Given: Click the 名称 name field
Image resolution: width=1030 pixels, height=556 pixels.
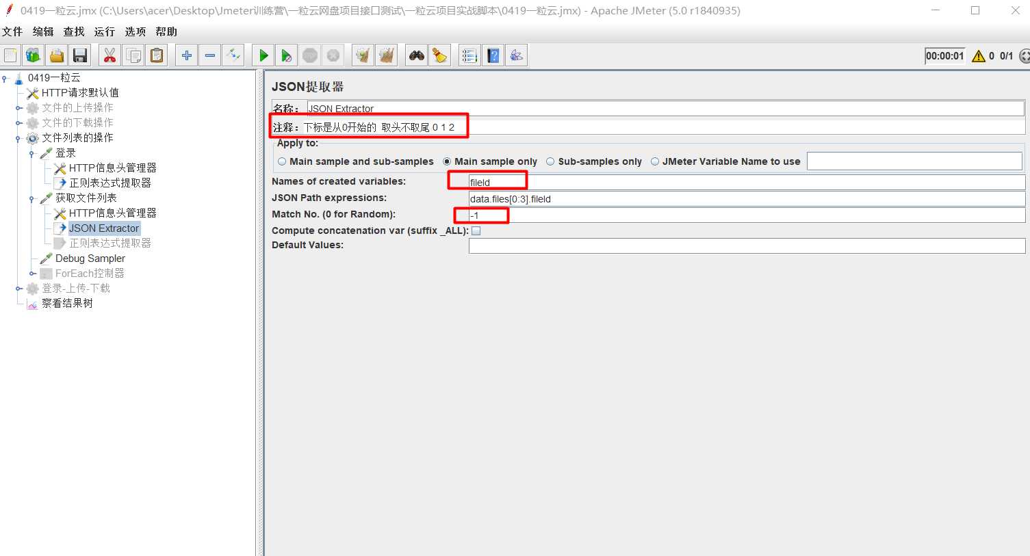Looking at the screenshot, I should tap(665, 108).
